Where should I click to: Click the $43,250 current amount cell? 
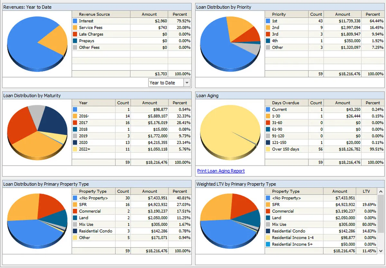342,110
